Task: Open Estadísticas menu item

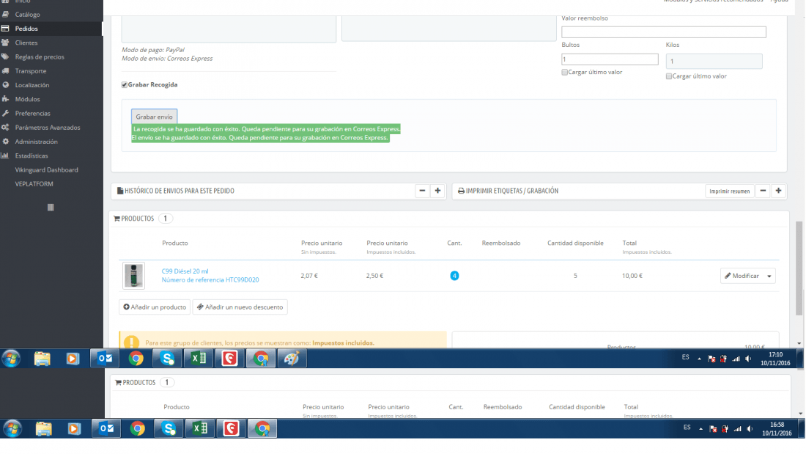Action: [32, 155]
